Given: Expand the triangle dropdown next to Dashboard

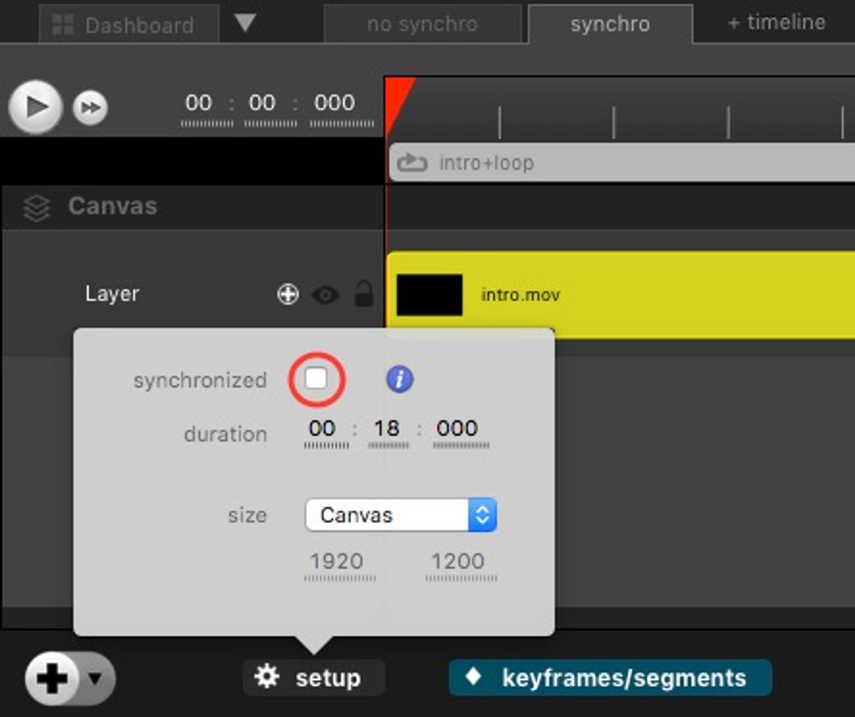Looking at the screenshot, I should (245, 22).
